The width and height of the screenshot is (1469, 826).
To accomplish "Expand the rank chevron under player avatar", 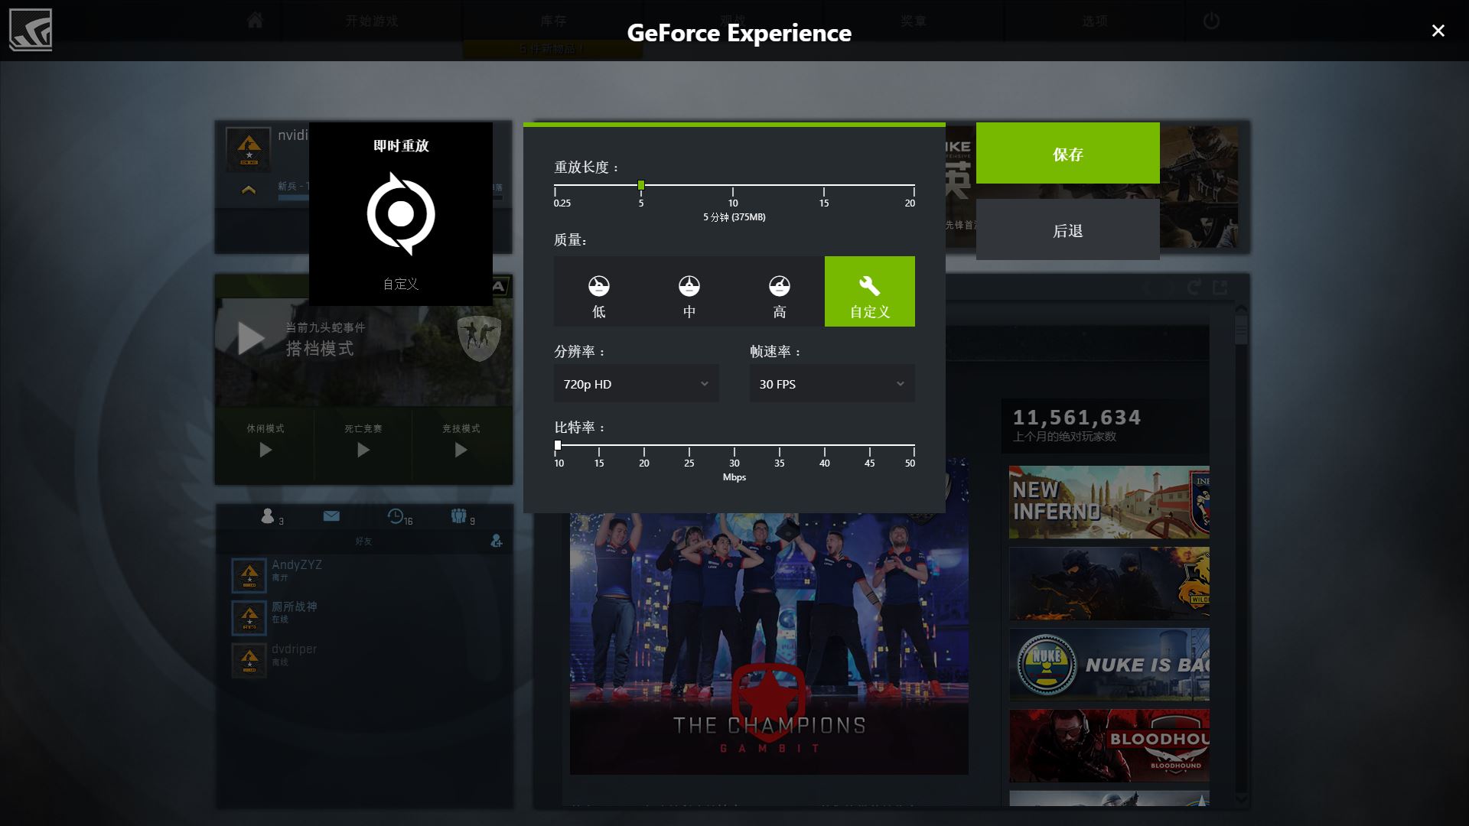I will coord(249,190).
